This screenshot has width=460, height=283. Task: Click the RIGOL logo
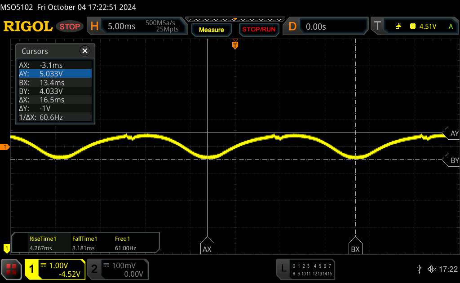28,27
